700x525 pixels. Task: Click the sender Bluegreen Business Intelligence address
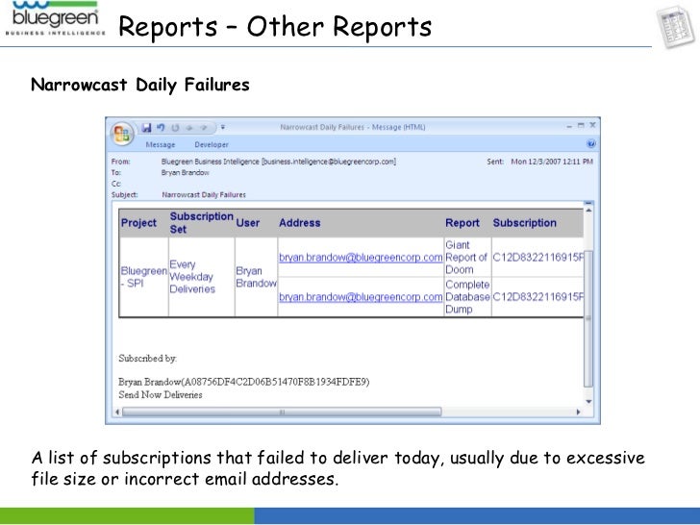[279, 162]
